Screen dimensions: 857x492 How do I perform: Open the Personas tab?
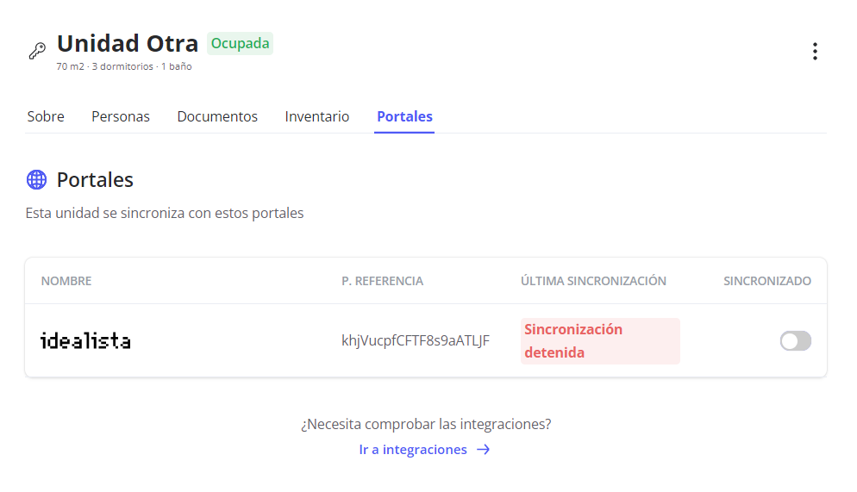coord(121,116)
